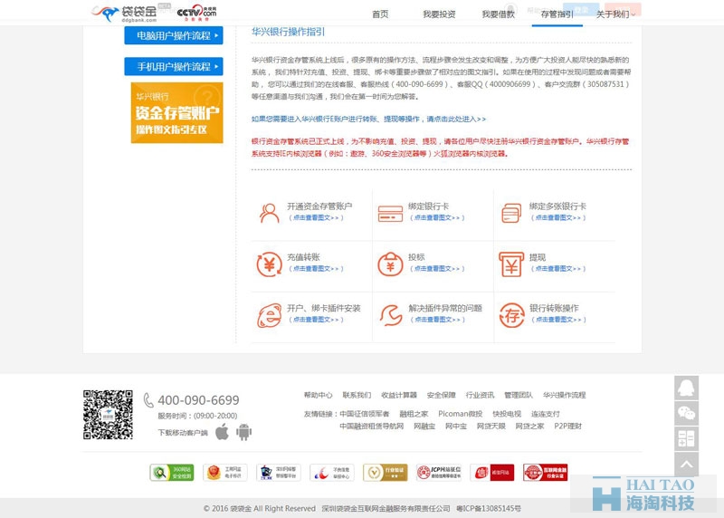Viewport: 724px width, 518px height.
Task: Open 点击查看图文 under 绑定多张银行卡
Action: click(558, 217)
